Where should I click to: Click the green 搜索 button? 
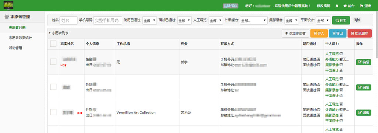(341, 20)
